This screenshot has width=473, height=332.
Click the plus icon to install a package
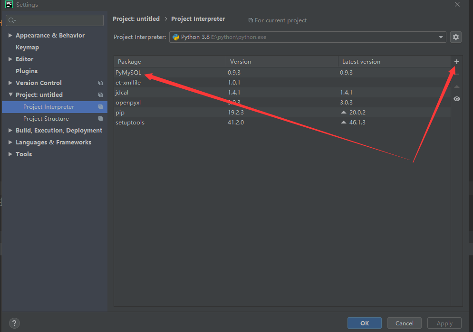tap(457, 62)
